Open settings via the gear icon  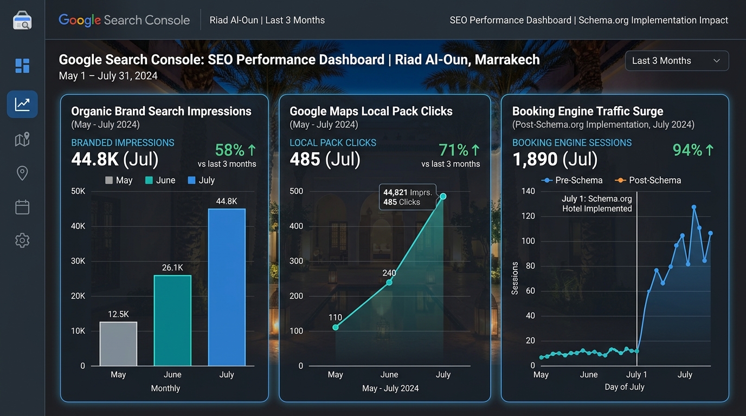point(22,240)
